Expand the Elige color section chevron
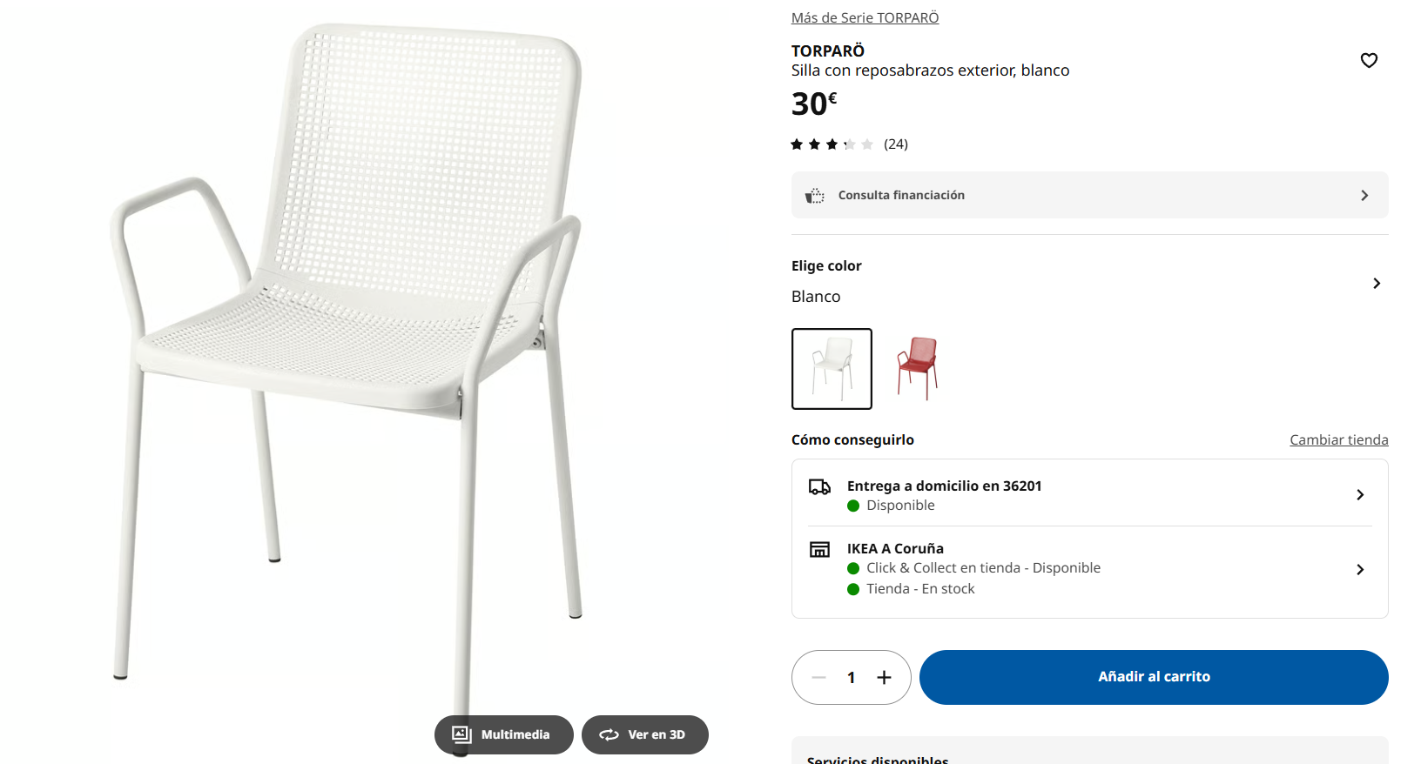 click(x=1376, y=284)
